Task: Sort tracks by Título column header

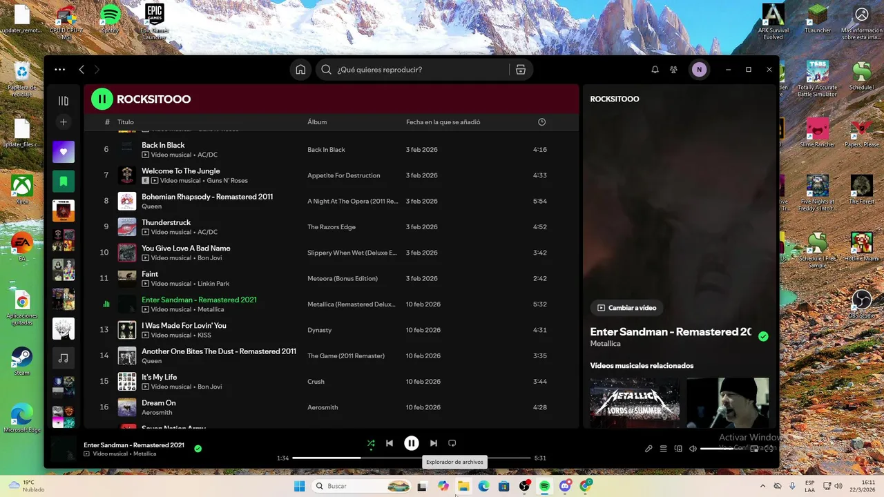Action: click(x=126, y=122)
